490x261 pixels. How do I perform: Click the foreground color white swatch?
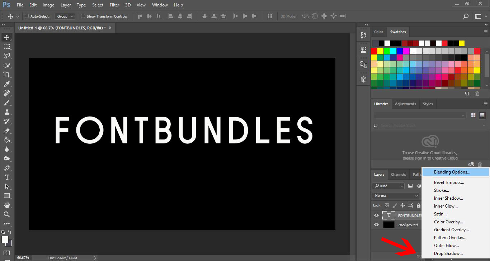point(5,239)
